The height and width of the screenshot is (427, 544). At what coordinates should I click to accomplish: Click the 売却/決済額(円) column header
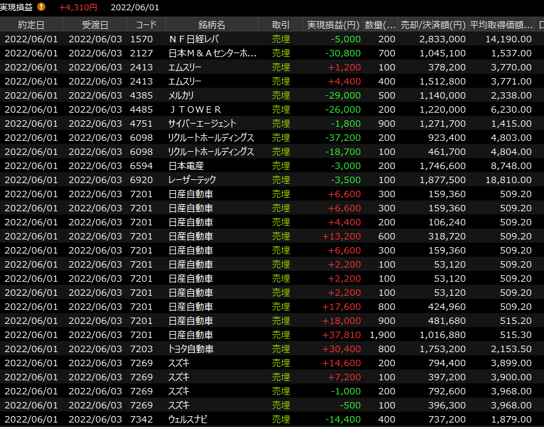tap(433, 25)
